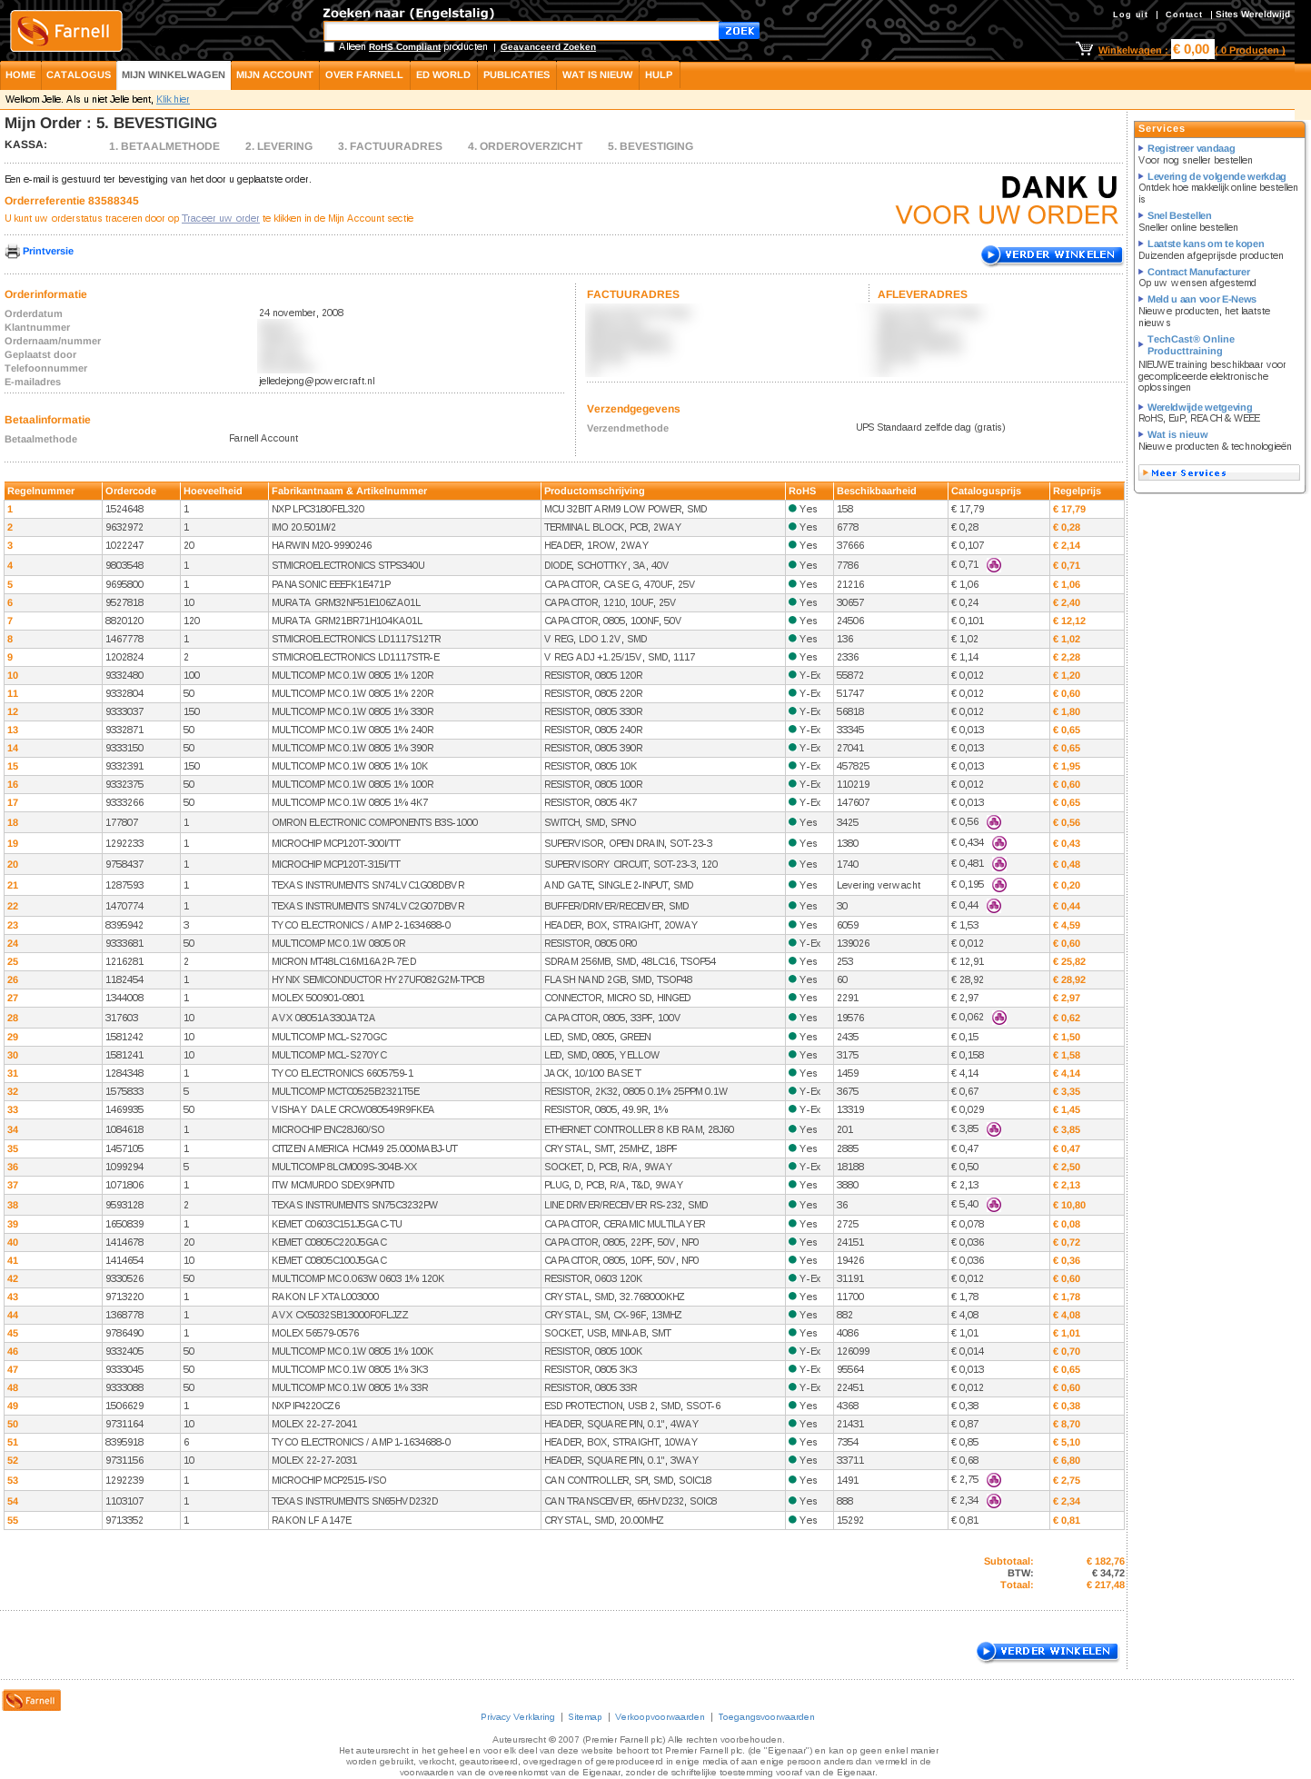Enable the RoHS Compliant products checkbox
Screen dimensions: 1311x1779
coord(329,47)
